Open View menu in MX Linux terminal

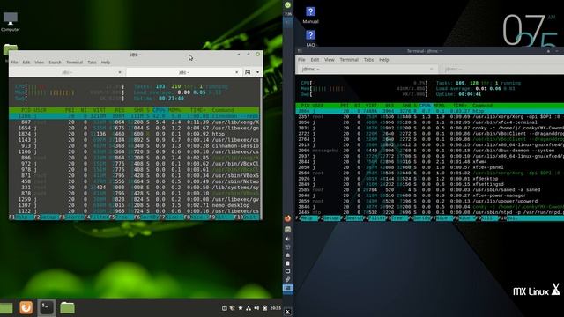pos(329,60)
